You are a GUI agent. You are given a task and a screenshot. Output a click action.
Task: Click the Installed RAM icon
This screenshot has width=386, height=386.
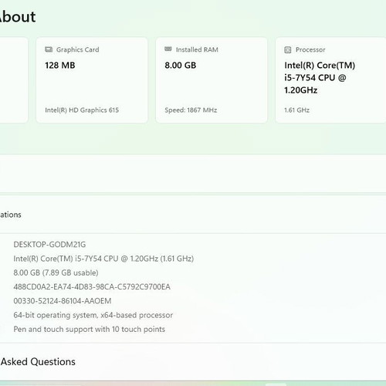point(168,49)
